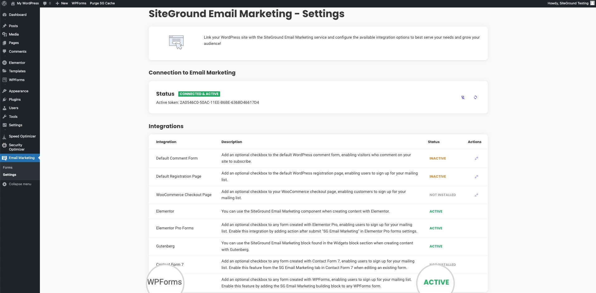Click the Appearance brush icon
The image size is (596, 293).
pyautogui.click(x=4, y=91)
